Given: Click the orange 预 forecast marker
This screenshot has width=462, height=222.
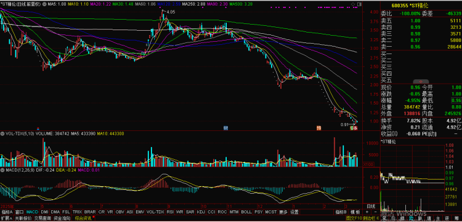Looking at the screenshot, I should [318, 128].
